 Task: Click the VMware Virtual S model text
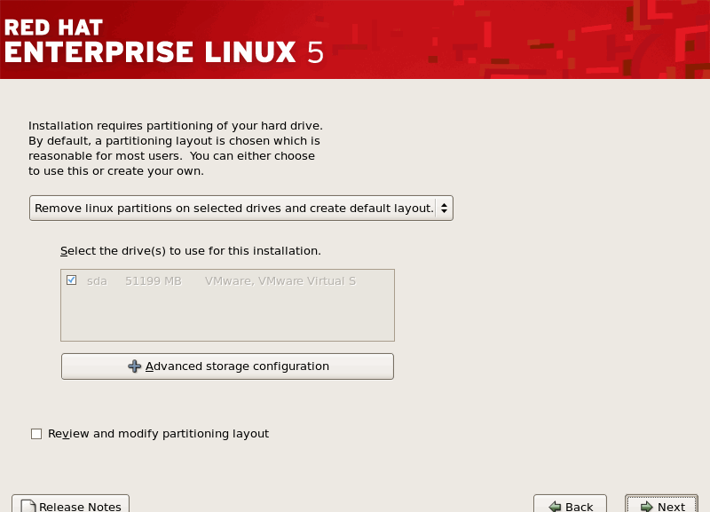click(x=280, y=280)
